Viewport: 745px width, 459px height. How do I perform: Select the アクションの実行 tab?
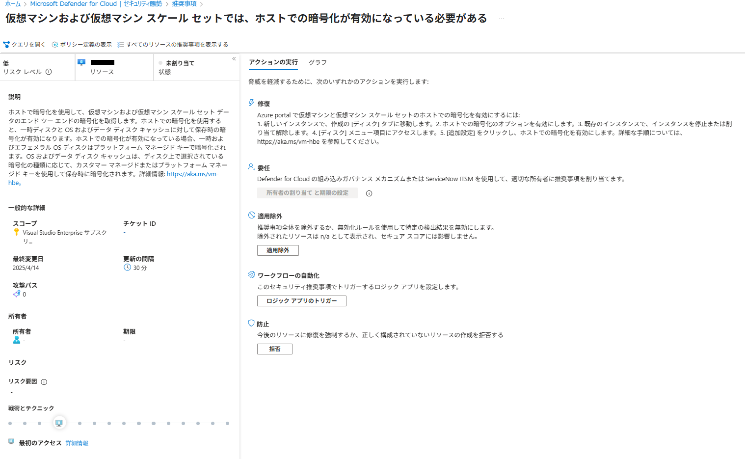[273, 62]
